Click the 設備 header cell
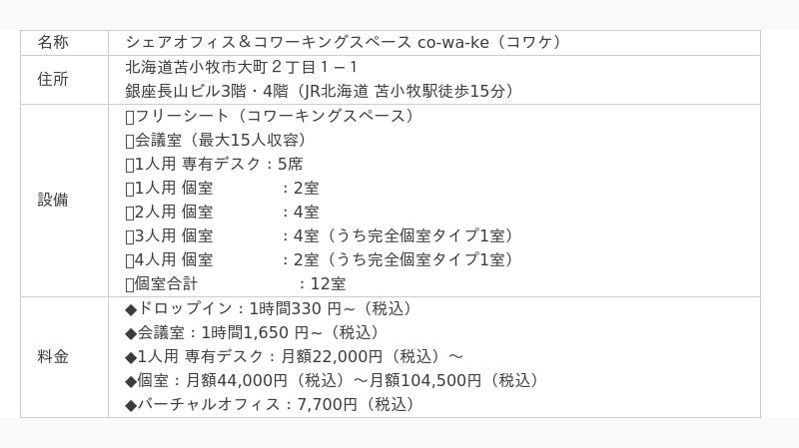The width and height of the screenshot is (799, 448). pos(53,199)
